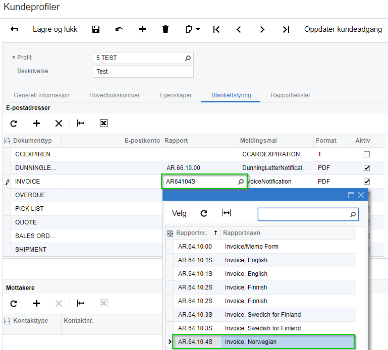Open the E-postadresser grid settings icon
Image resolution: width=388 pixels, height=350 pixels.
click(7, 141)
